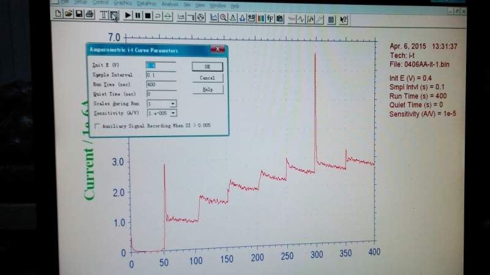Click the Open file folder icon
The height and width of the screenshot is (275, 490).
(x=69, y=13)
